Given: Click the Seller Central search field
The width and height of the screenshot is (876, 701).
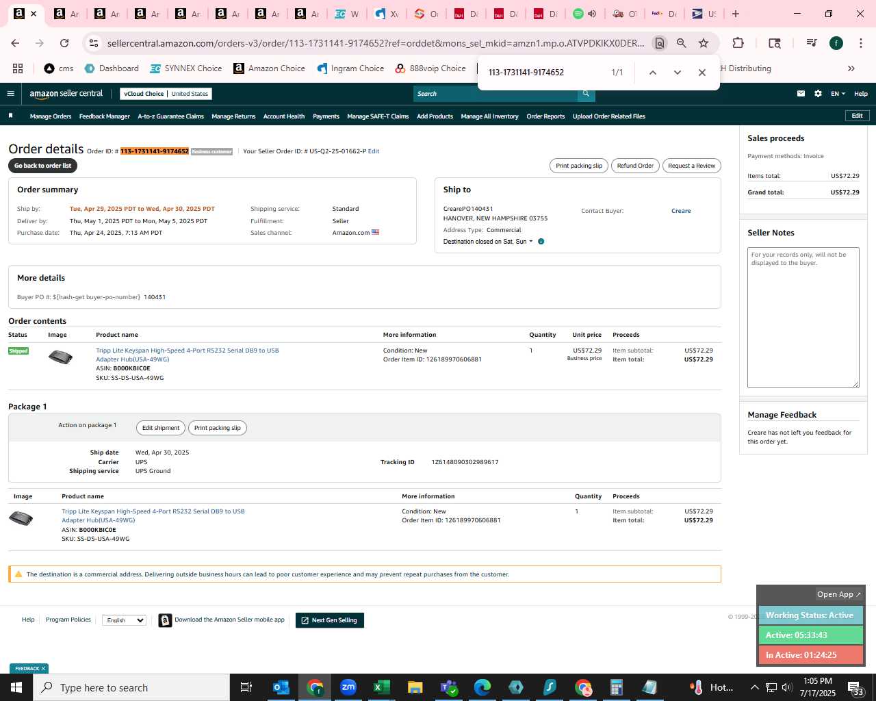Looking at the screenshot, I should (495, 94).
